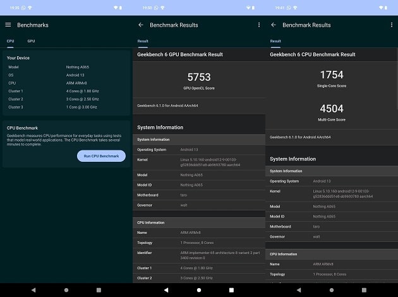The width and height of the screenshot is (398, 297).
Task: Tap WhatsApp status icon on left phone
Action: click(23, 8)
